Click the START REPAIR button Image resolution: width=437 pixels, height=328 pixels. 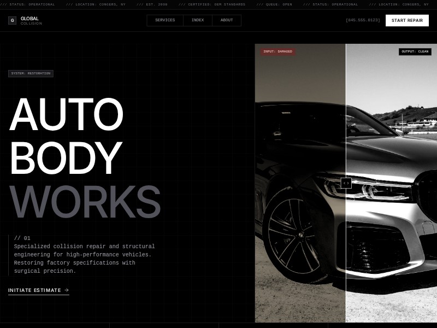(x=407, y=20)
